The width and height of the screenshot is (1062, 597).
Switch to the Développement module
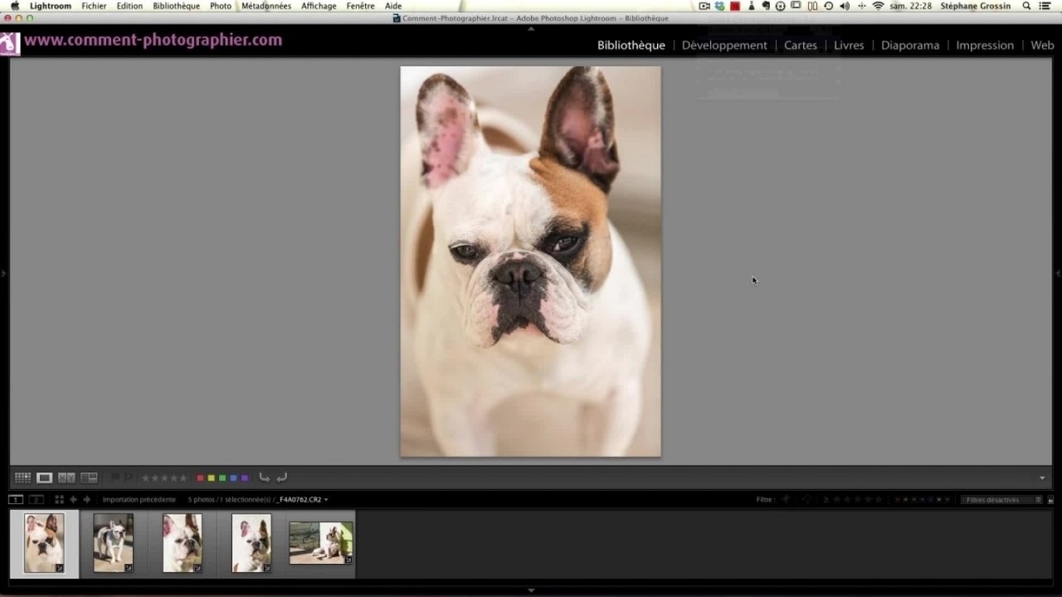point(723,45)
